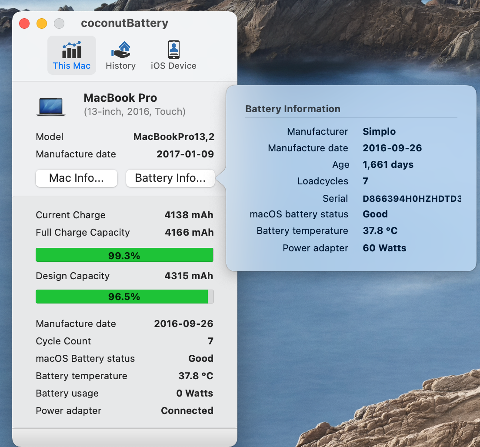Select the 1,661 days age value
480x447 pixels.
[388, 165]
